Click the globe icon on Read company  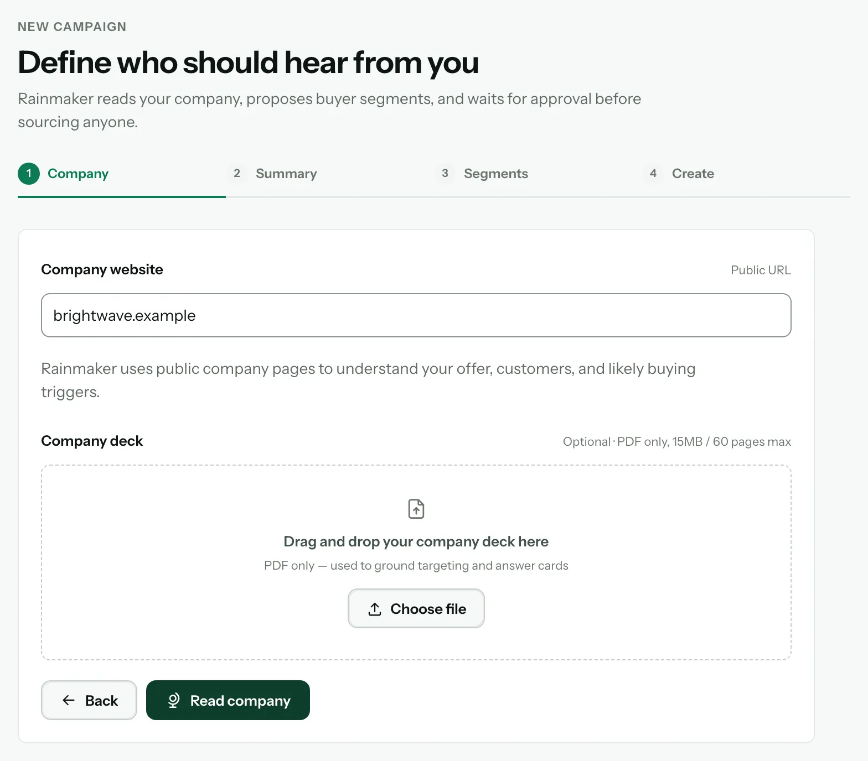coord(174,700)
